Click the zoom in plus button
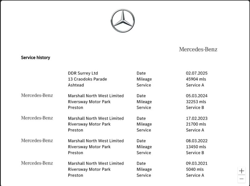Viewport: 250px width, 186px height. 242,171
